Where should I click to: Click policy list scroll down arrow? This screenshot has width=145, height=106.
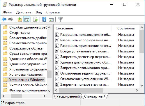click(x=142, y=86)
